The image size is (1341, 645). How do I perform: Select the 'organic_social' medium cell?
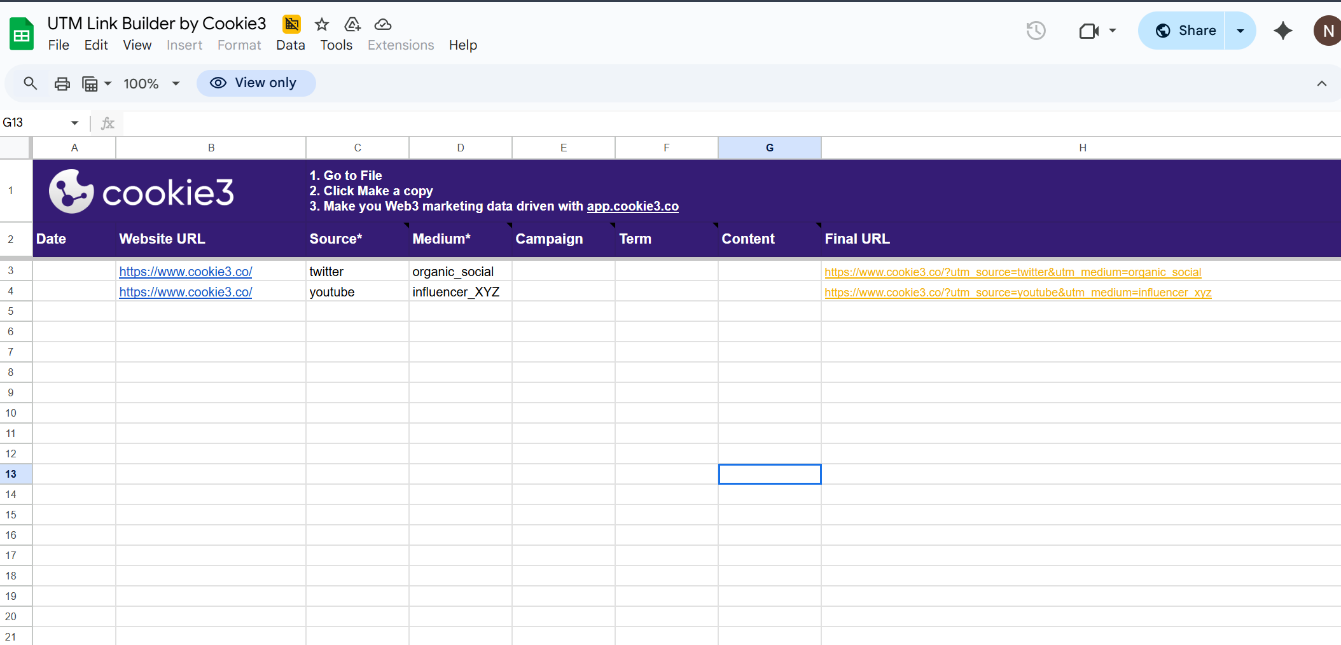pyautogui.click(x=461, y=271)
